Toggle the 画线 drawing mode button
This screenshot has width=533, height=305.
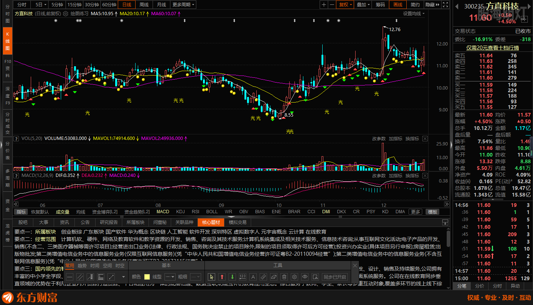coord(398,4)
